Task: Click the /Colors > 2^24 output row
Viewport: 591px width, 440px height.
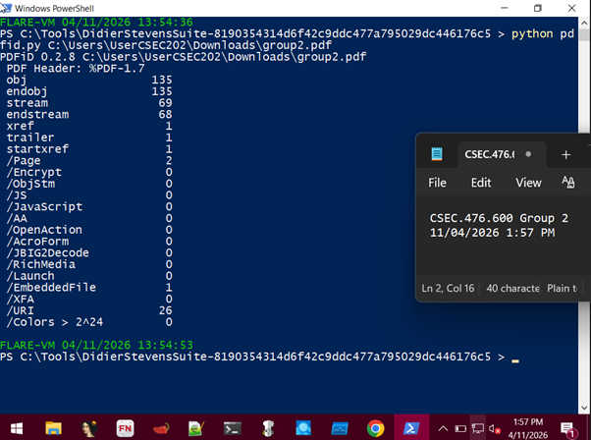Action: tap(89, 322)
